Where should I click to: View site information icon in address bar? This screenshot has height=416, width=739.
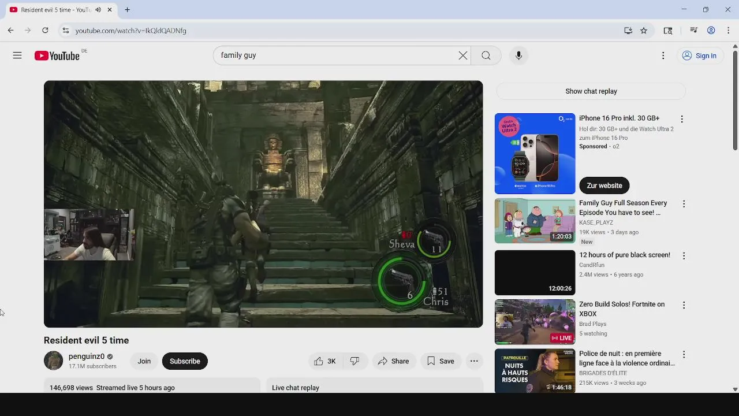66,31
